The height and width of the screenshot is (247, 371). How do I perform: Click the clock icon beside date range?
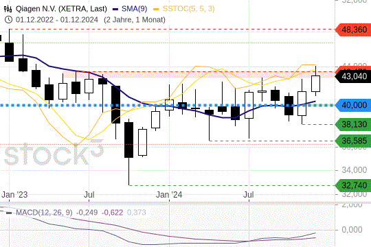click(x=8, y=19)
